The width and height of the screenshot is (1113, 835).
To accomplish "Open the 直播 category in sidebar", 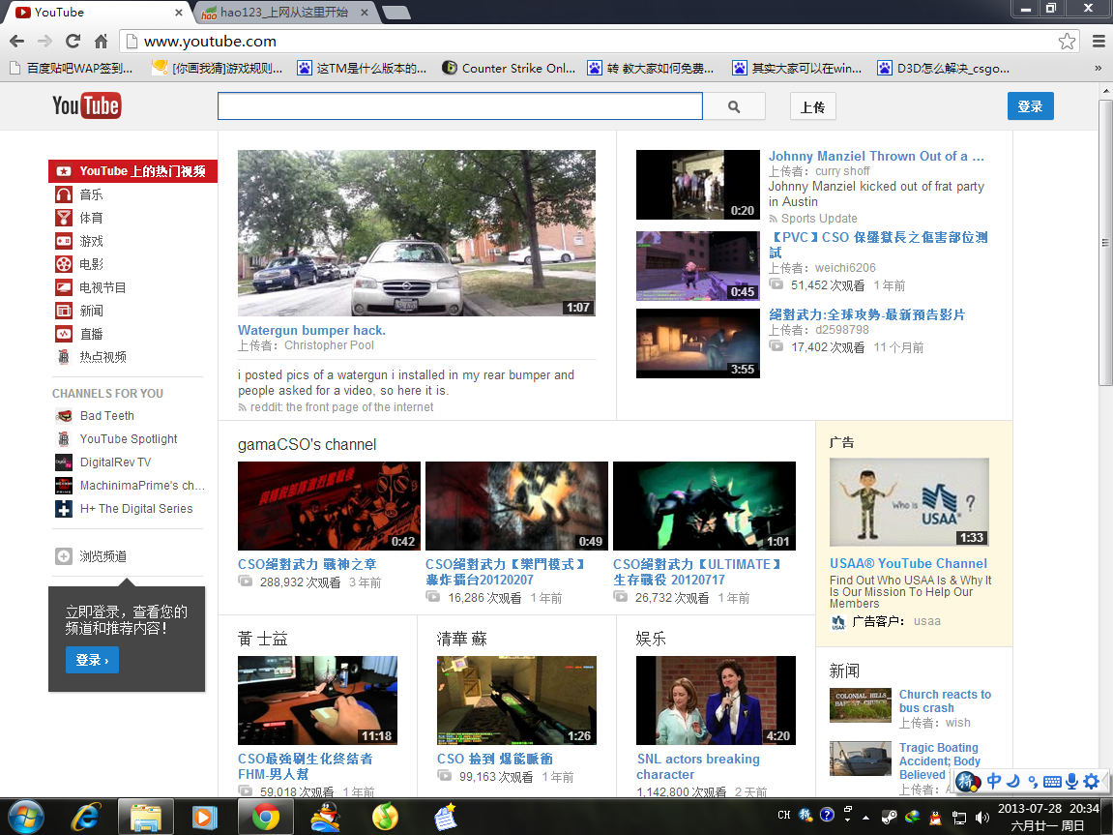I will click(x=91, y=334).
